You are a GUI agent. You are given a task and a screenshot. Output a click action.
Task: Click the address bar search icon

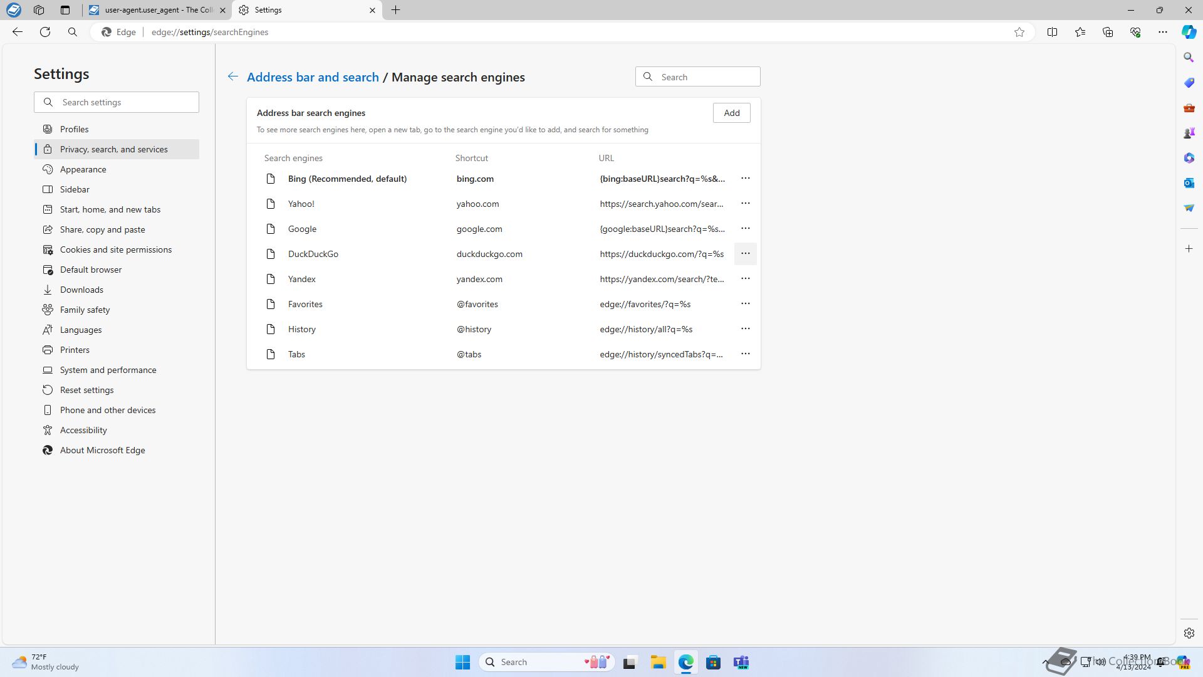click(x=73, y=32)
